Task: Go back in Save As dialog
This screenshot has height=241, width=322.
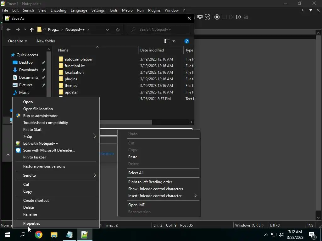Action: [x=8, y=29]
